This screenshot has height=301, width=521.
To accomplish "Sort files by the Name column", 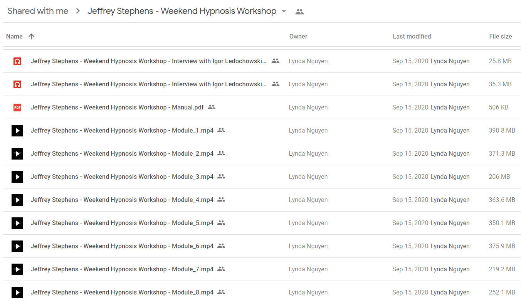I will click(14, 36).
